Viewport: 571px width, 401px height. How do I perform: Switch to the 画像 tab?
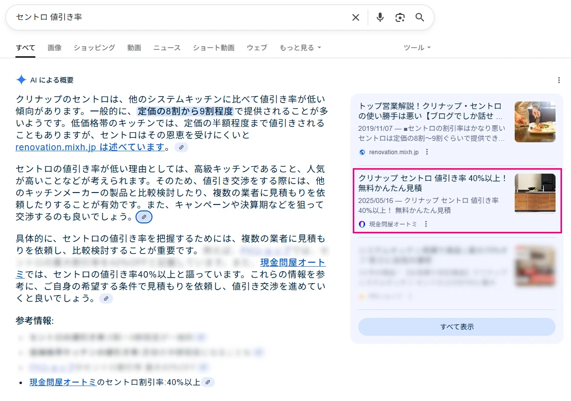coord(55,48)
